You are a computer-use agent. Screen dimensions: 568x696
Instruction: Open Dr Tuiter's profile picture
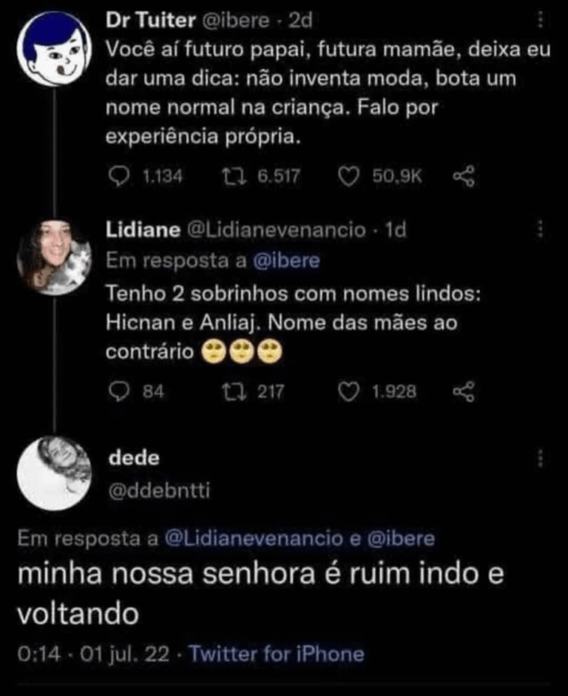(x=53, y=49)
